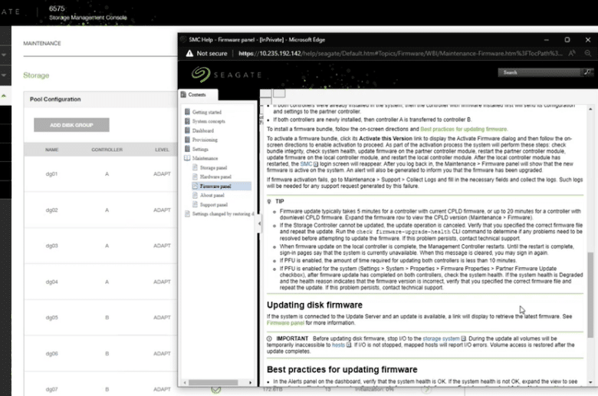The width and height of the screenshot is (598, 396).
Task: Click the SMC glossary link
Action: [x=306, y=163]
